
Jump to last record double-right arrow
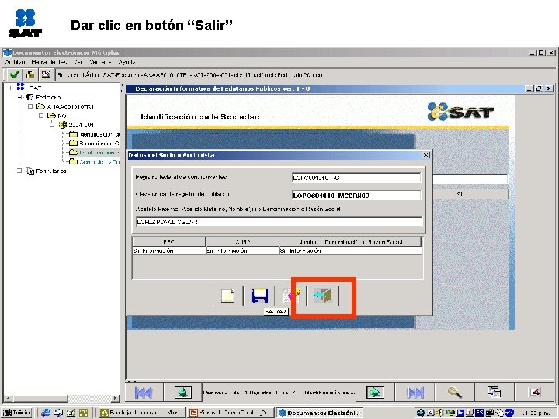tap(415, 393)
